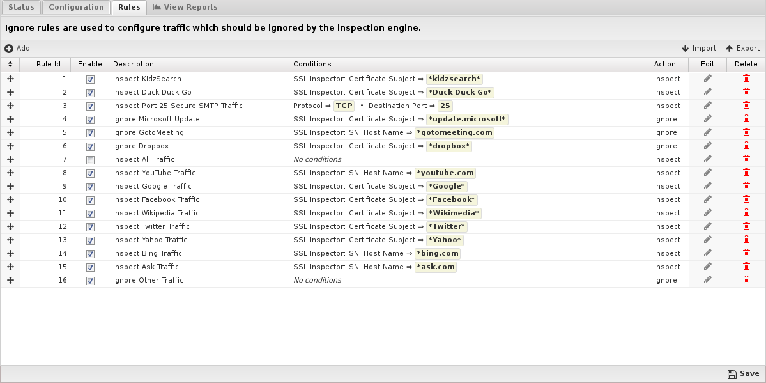Click the move handle for rule 3
The height and width of the screenshot is (383, 766).
[x=10, y=106]
